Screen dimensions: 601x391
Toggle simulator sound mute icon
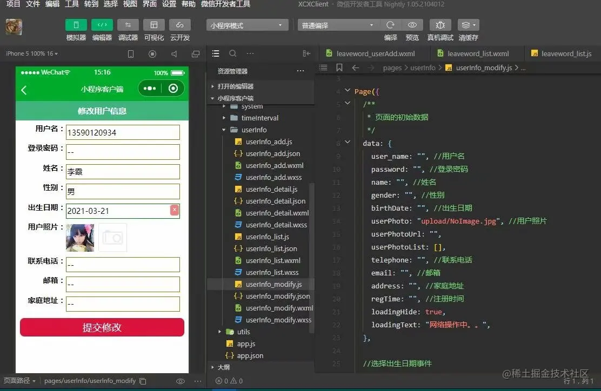click(174, 54)
